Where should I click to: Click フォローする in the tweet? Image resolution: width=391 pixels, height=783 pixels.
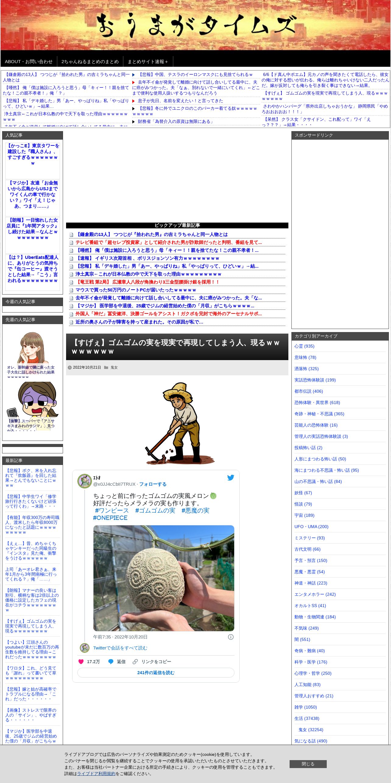coord(153,484)
